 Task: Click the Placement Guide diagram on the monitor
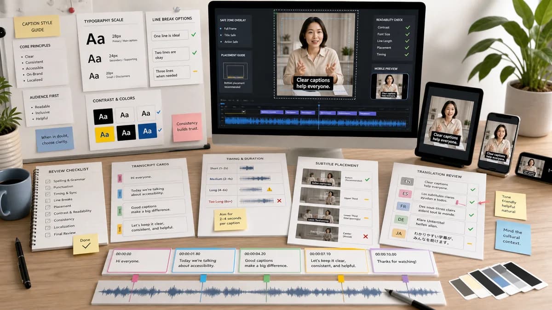(x=235, y=71)
